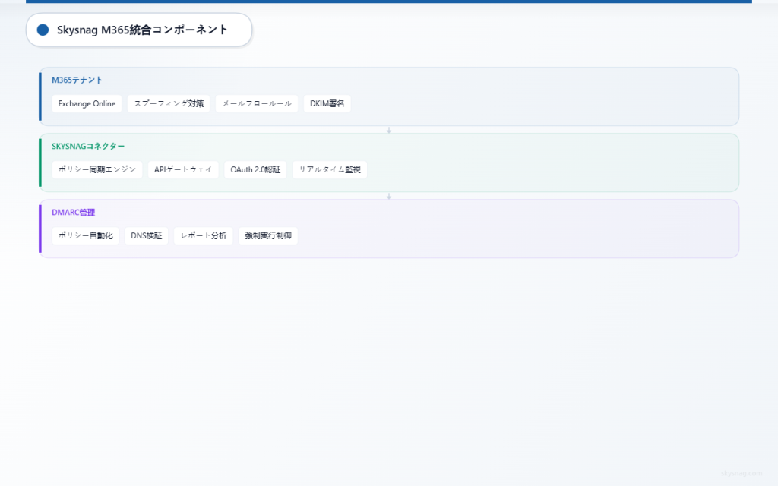This screenshot has height=486, width=778.
Task: Click the メールフロールール chip
Action: (x=257, y=103)
